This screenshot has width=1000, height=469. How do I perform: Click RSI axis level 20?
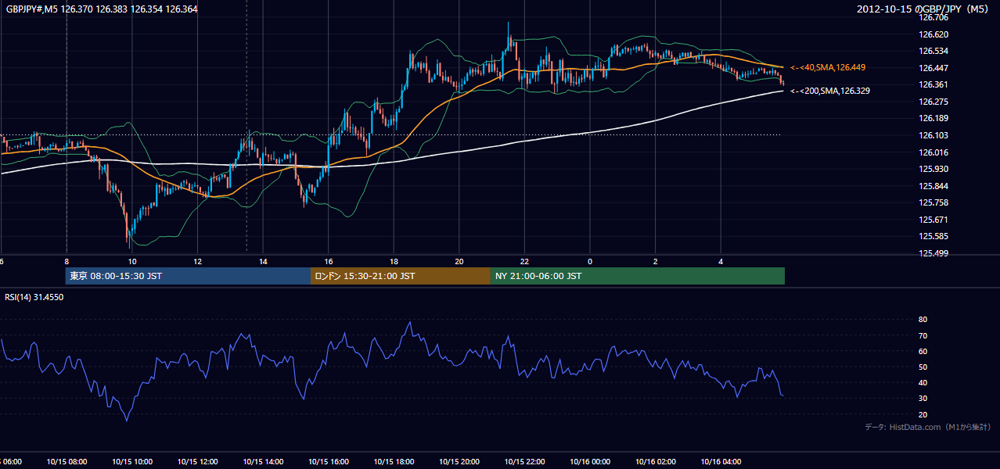click(923, 414)
